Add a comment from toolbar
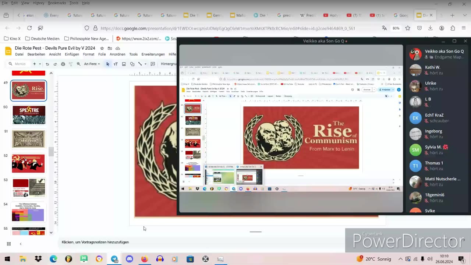471x265 pixels. pyautogui.click(x=153, y=64)
